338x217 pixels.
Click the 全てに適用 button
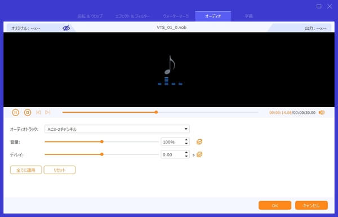[x=26, y=170]
